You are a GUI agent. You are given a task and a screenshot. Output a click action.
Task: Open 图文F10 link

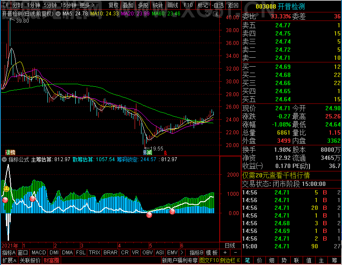point(209,260)
